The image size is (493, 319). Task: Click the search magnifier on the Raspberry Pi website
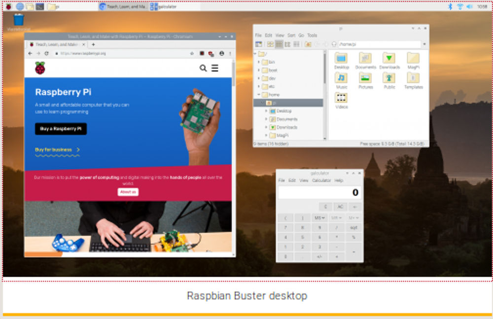point(203,69)
